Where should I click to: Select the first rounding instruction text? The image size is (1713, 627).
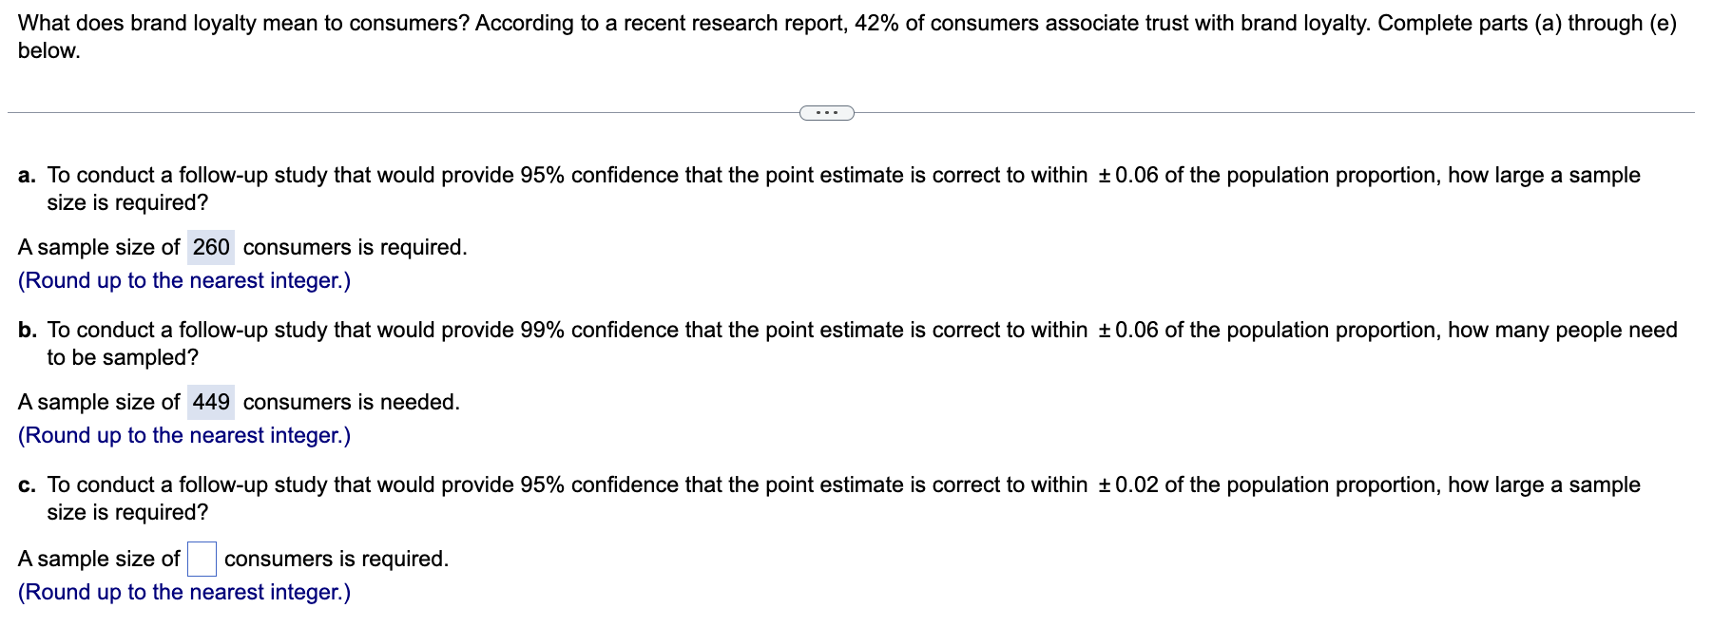(183, 280)
